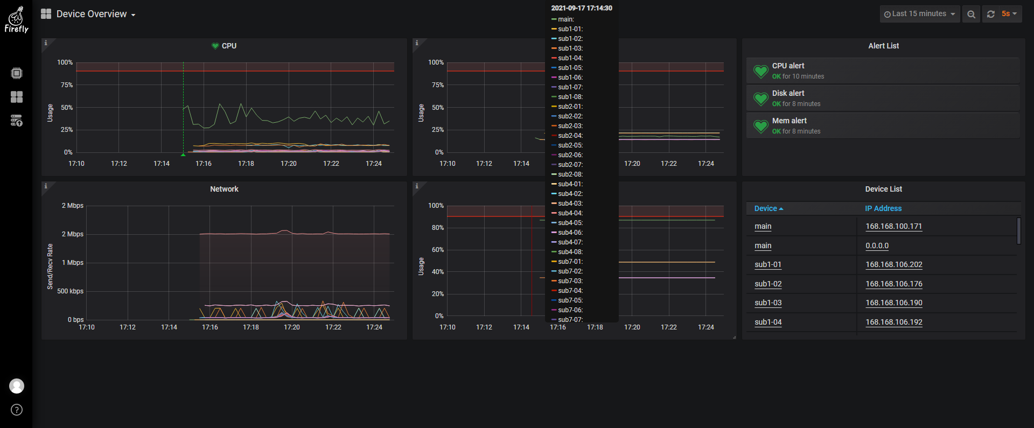Click info icon of bottom middle panel
This screenshot has width=1034, height=428.
[417, 186]
